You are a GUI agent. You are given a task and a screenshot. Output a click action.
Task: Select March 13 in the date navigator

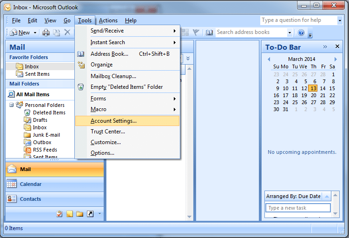coord(313,88)
